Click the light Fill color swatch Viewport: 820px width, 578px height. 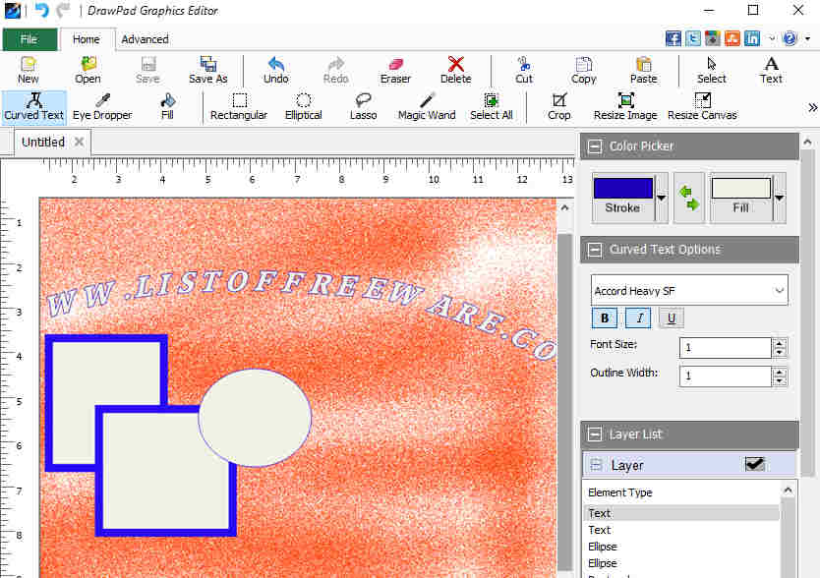click(x=741, y=189)
